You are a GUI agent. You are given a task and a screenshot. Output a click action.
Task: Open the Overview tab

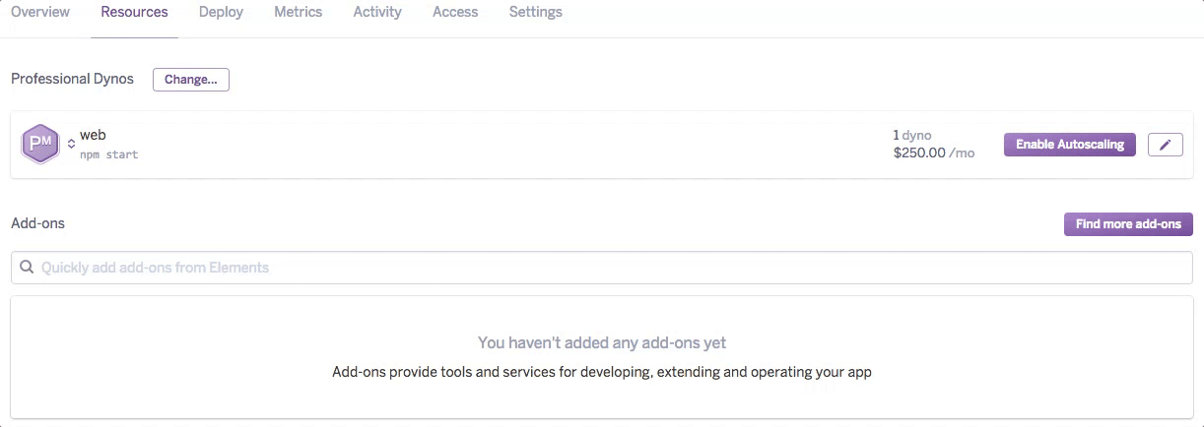pos(40,12)
